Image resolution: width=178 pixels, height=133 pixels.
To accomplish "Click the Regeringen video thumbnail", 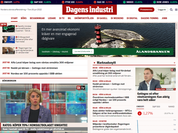I will (x=9, y=50).
